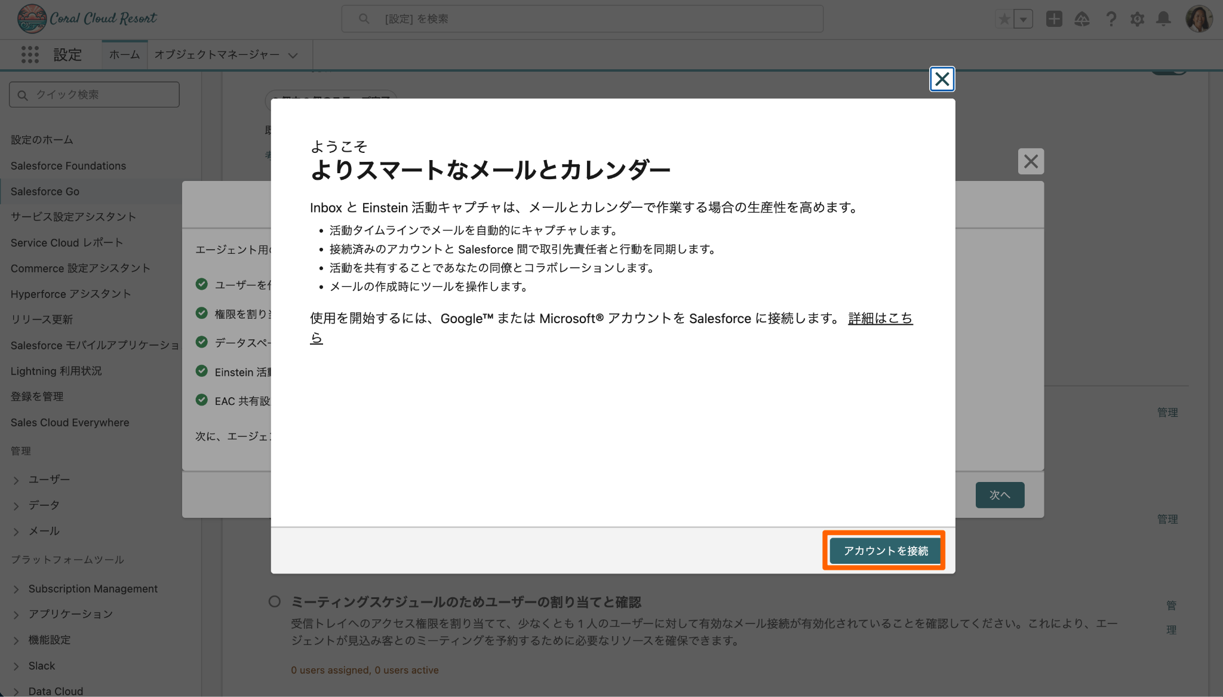1223x697 pixels.
Task: Open the 詳細はこちら link
Action: (x=880, y=318)
